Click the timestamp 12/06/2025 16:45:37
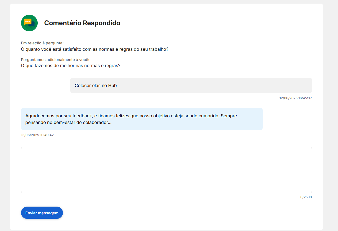This screenshot has width=338, height=231. pos(296,98)
